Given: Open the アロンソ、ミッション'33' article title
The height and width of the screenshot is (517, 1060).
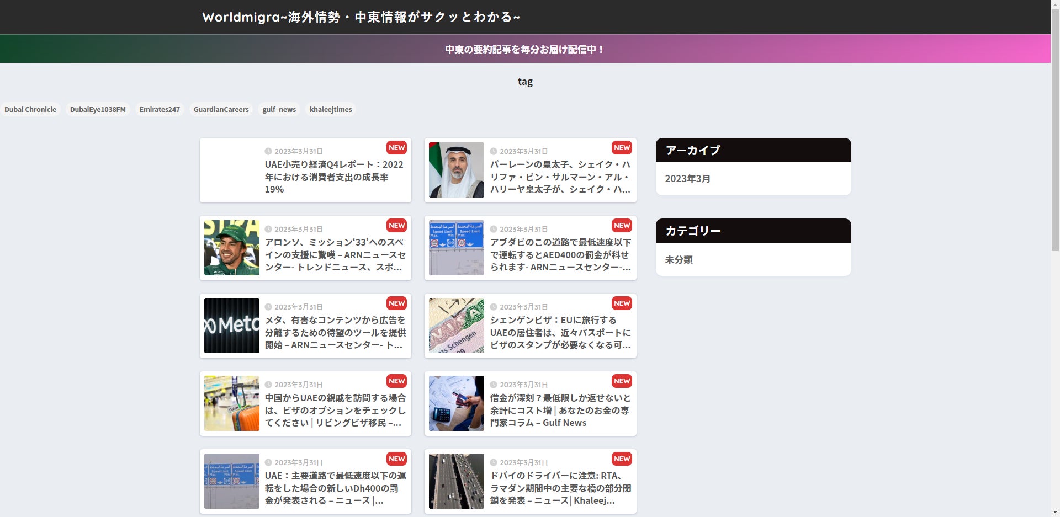Looking at the screenshot, I should 335,254.
